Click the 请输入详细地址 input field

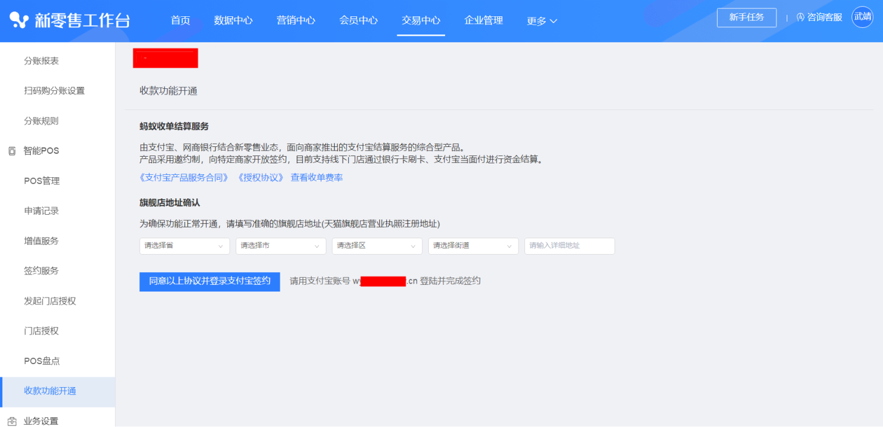coord(569,246)
